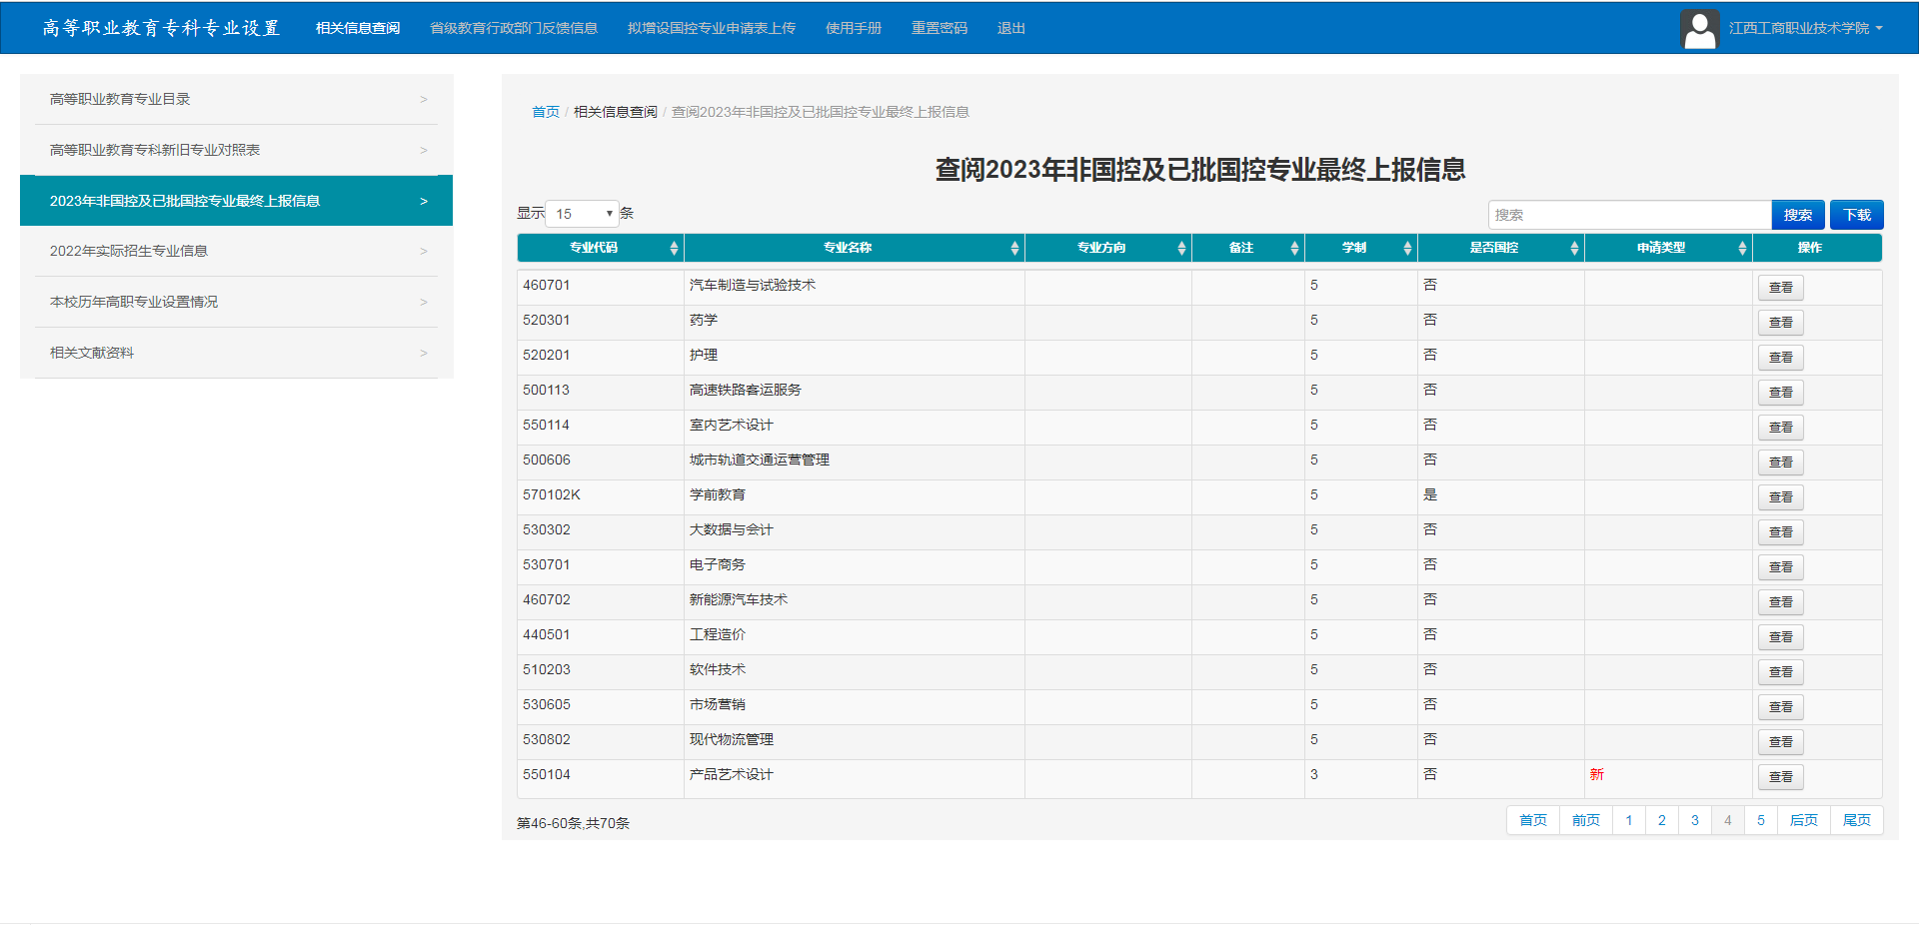Select 重置密码 in top navigation
1919x925 pixels.
939,28
